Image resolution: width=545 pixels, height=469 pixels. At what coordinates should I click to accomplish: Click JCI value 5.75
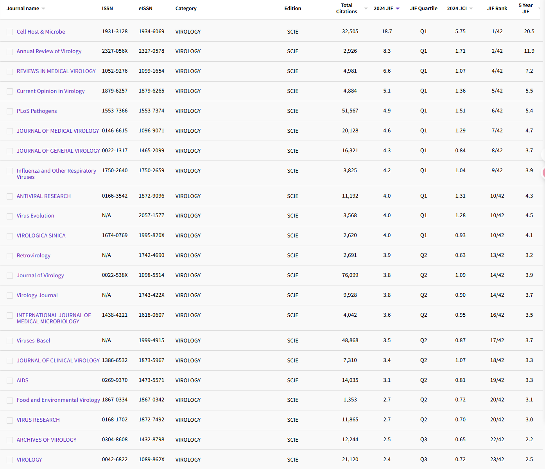(x=461, y=31)
